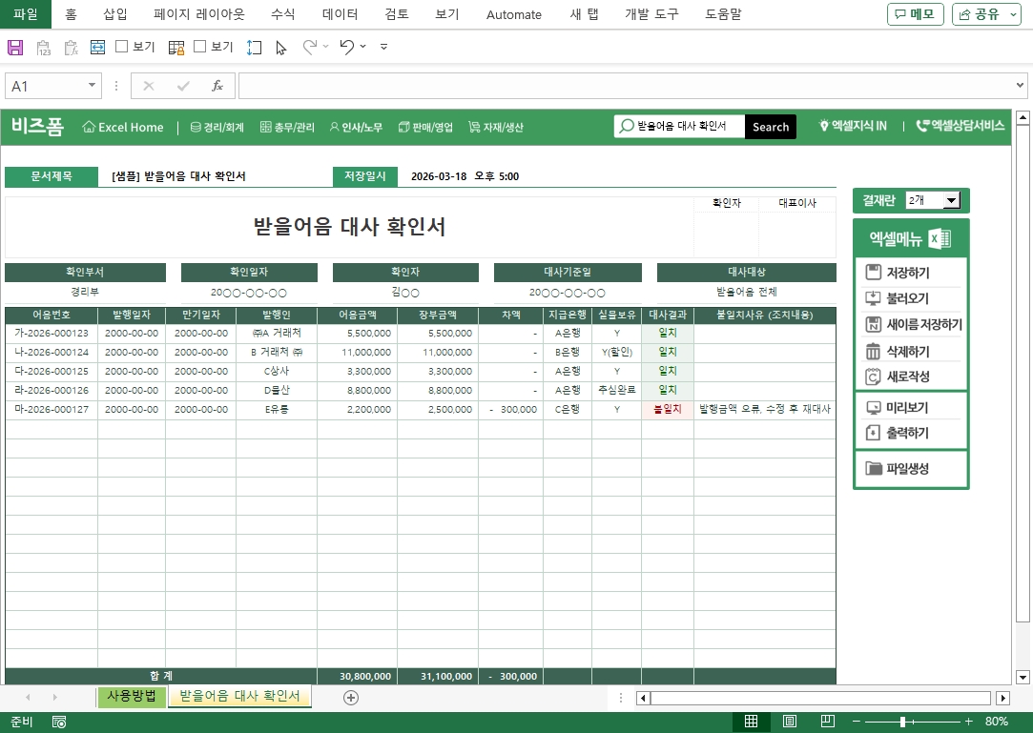Click the new sheet plus icon

[351, 698]
